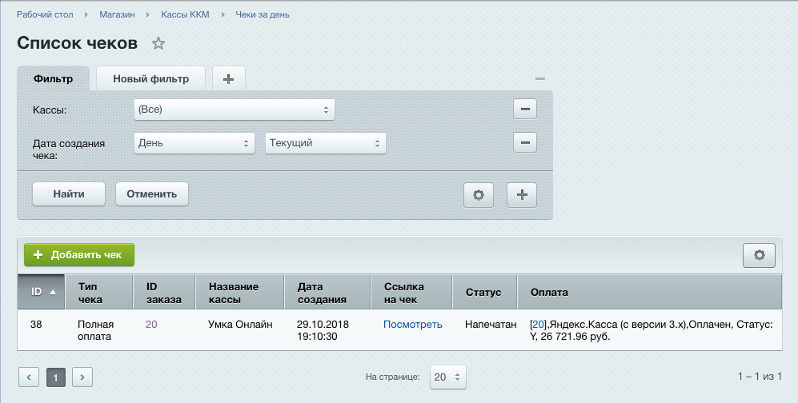Remove the Дата создания чека filter row
The height and width of the screenshot is (403, 798).
pos(524,143)
